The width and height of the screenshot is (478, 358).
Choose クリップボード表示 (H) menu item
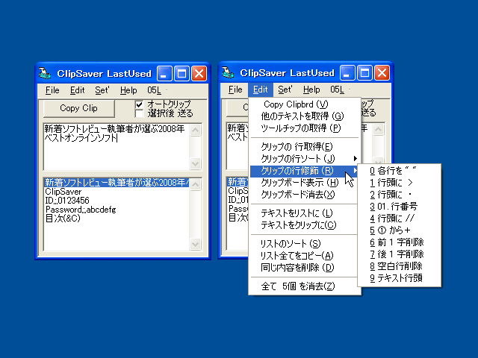pos(304,183)
